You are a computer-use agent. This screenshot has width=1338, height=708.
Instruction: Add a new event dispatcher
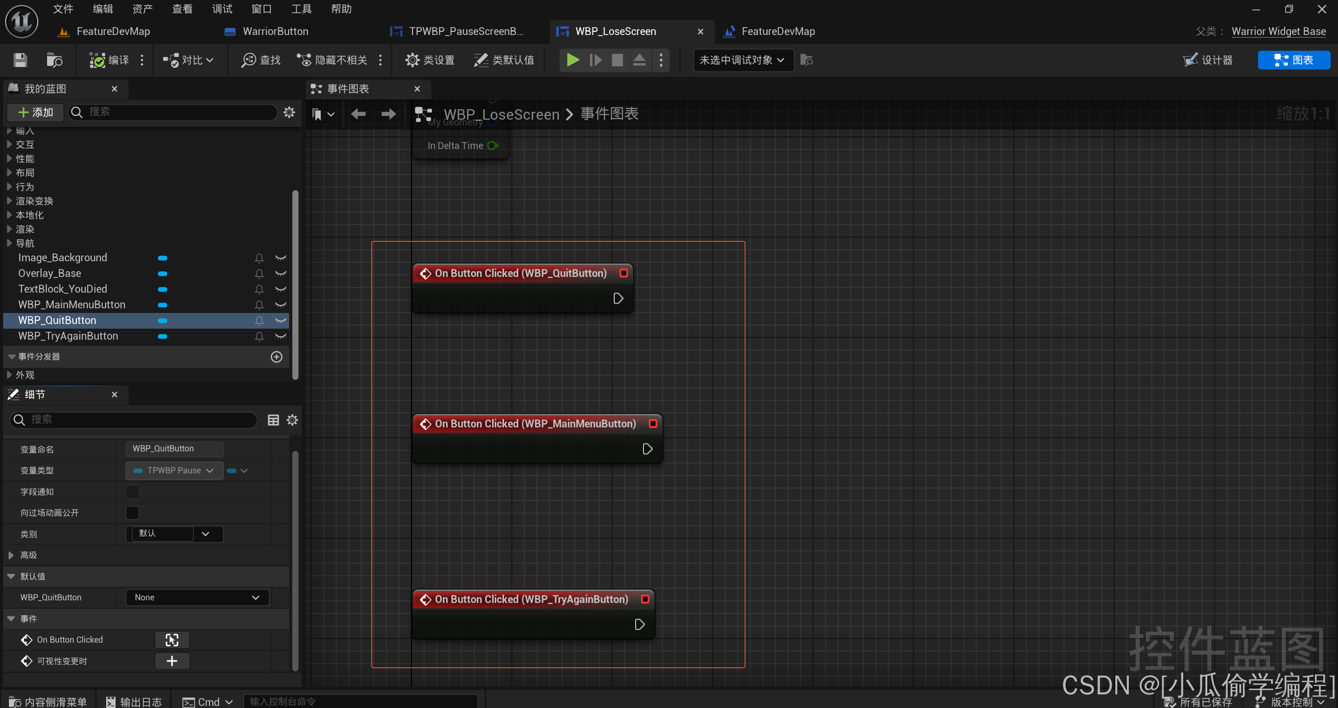[x=277, y=356]
